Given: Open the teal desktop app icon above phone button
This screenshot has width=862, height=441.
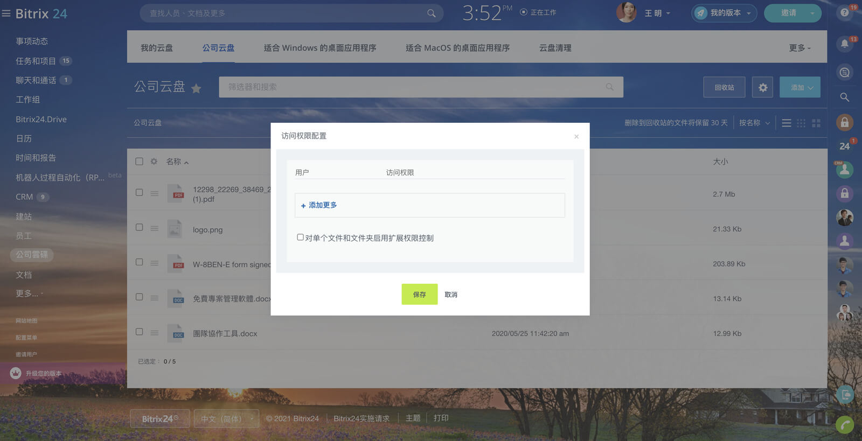Looking at the screenshot, I should pyautogui.click(x=845, y=395).
